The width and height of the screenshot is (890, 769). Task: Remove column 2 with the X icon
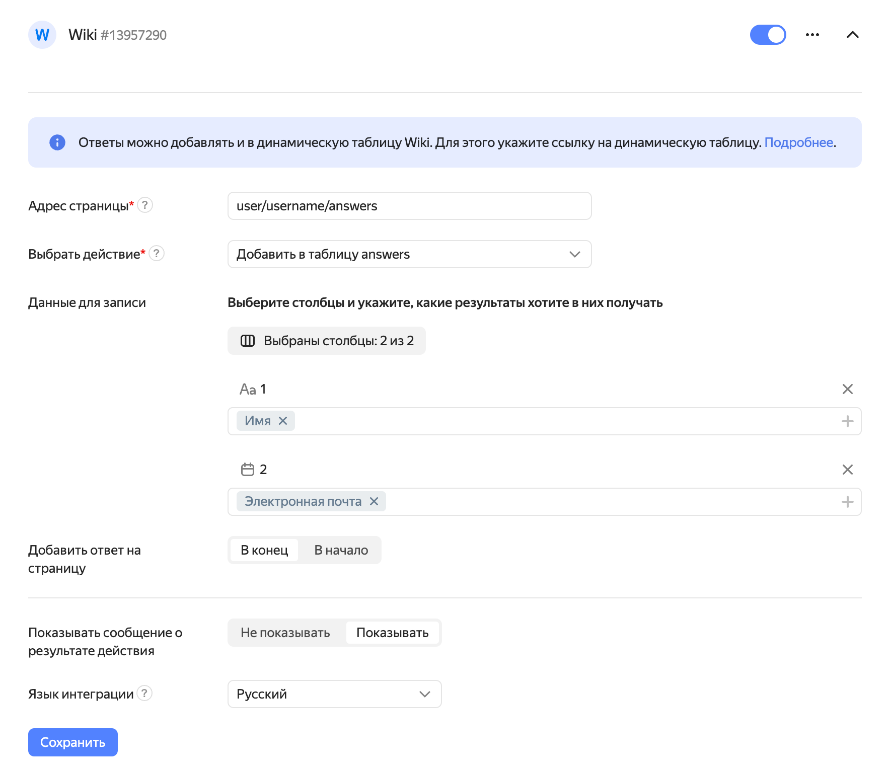[847, 470]
